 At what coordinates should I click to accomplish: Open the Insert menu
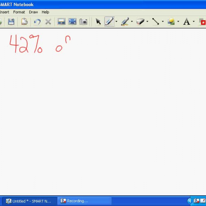point(5,12)
